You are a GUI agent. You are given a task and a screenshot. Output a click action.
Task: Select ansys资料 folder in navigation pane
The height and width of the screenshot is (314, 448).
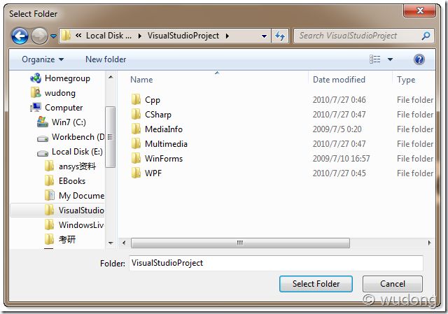point(77,166)
